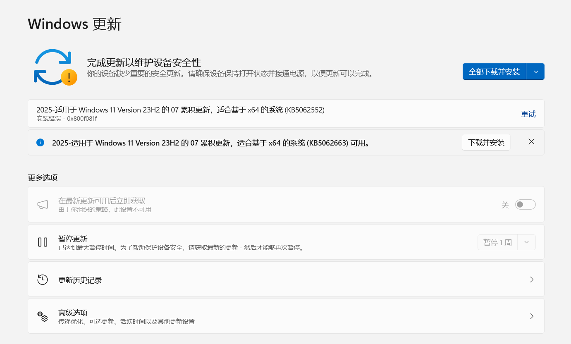Click the megaphone icon for latest updates
This screenshot has height=344, width=571.
pyautogui.click(x=43, y=205)
